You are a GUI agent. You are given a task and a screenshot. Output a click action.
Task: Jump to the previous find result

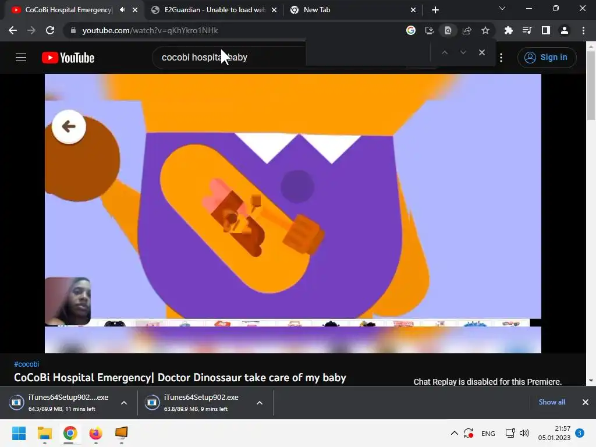[x=445, y=52]
